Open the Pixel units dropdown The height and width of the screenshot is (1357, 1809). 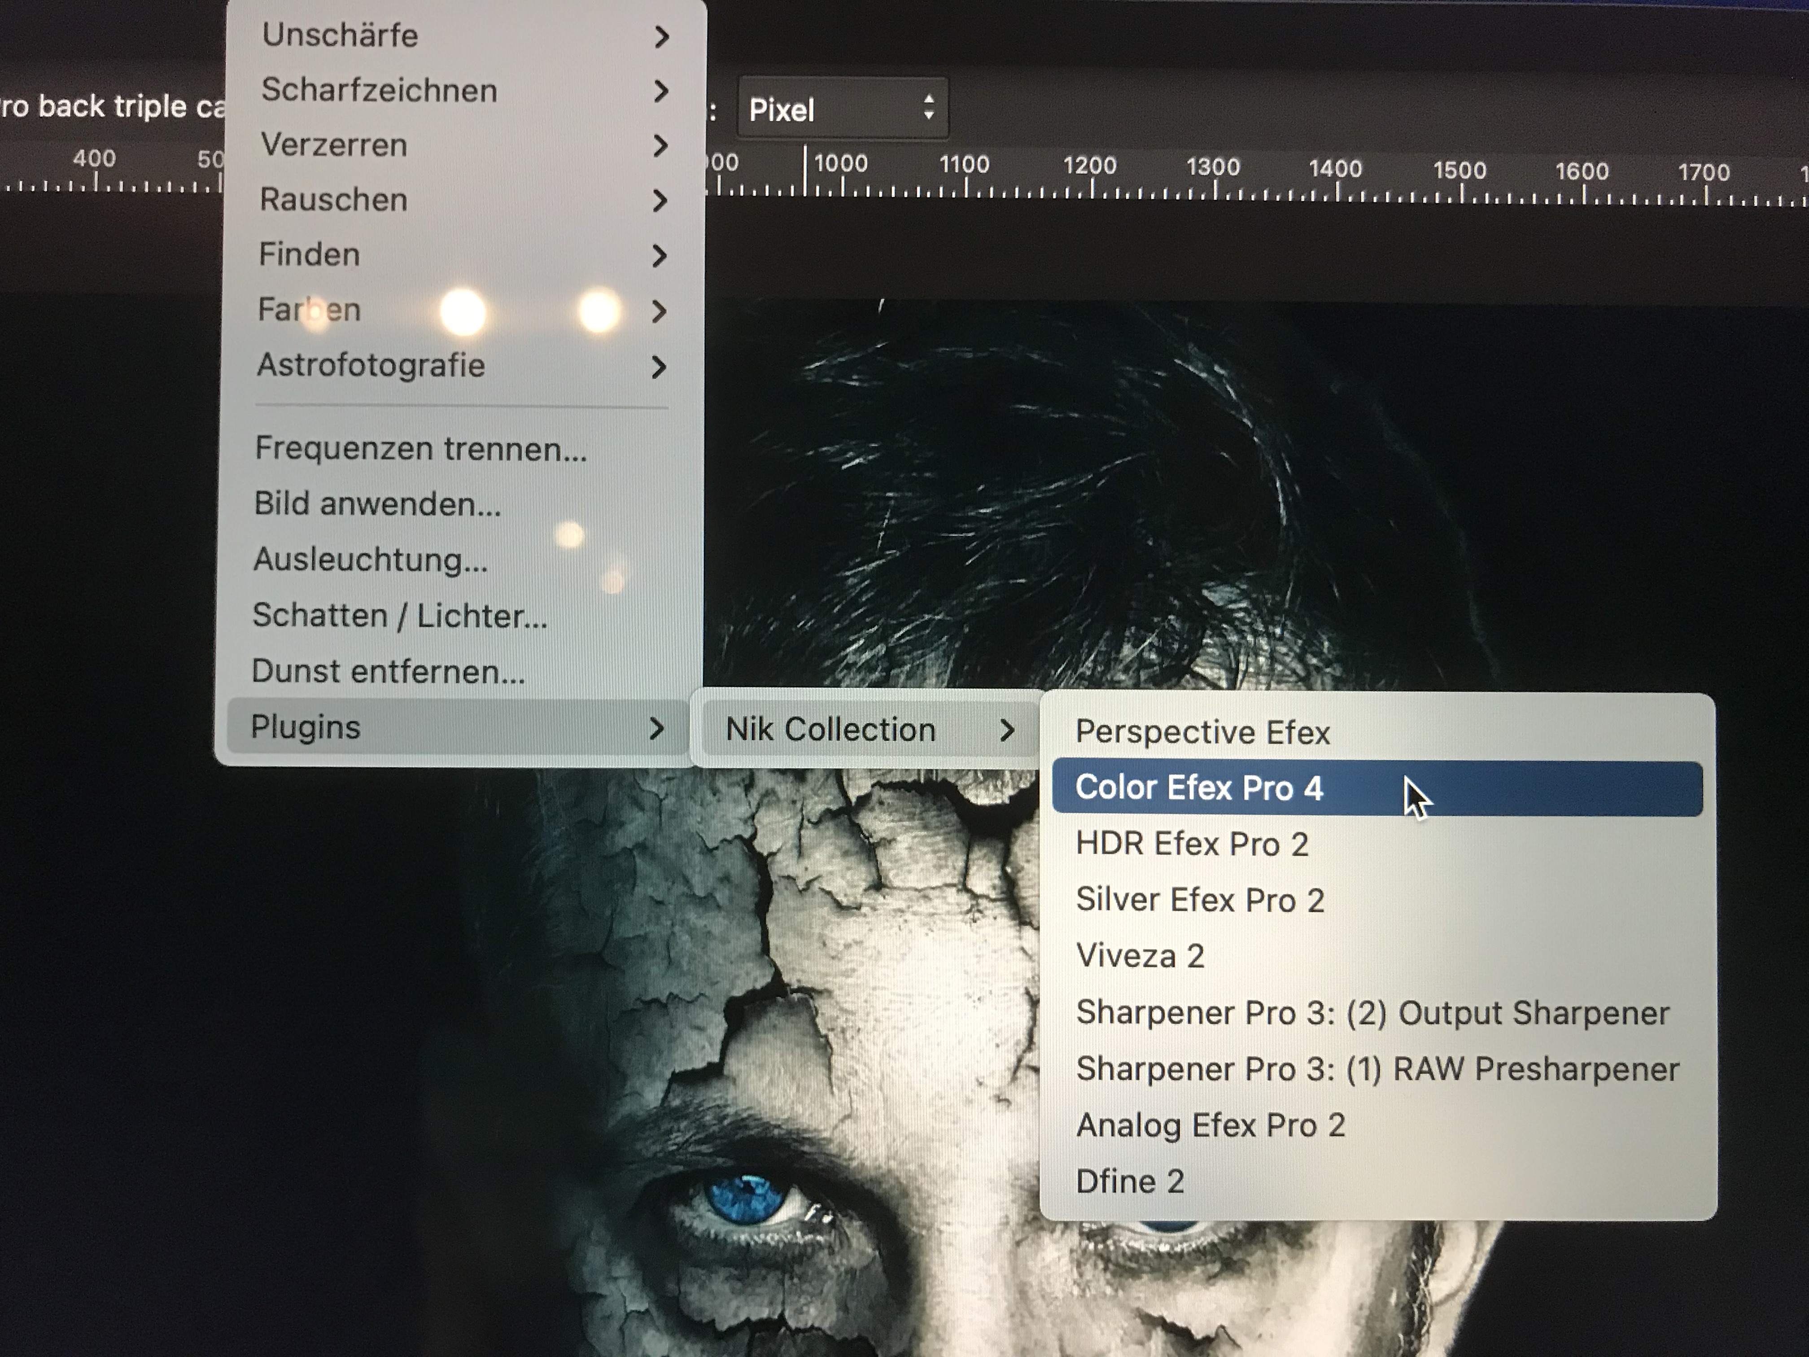pos(842,109)
